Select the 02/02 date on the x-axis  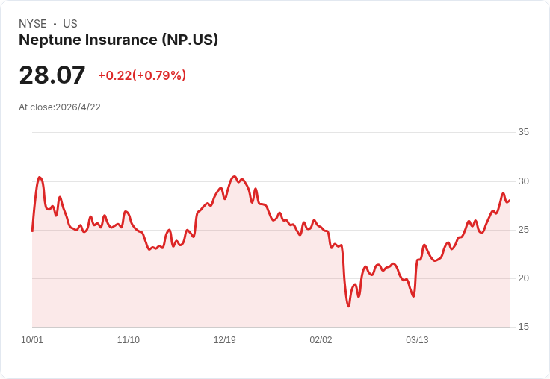(x=321, y=339)
